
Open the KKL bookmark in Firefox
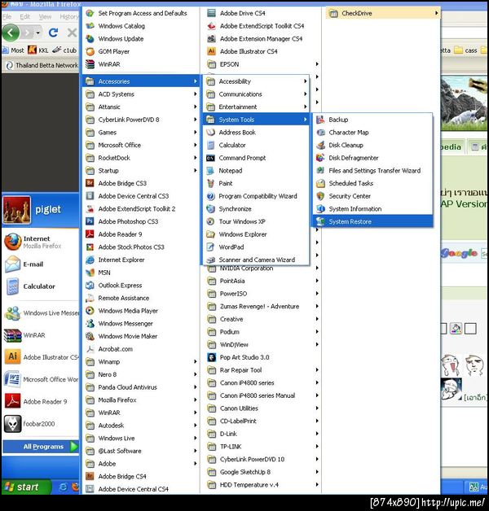(x=38, y=50)
